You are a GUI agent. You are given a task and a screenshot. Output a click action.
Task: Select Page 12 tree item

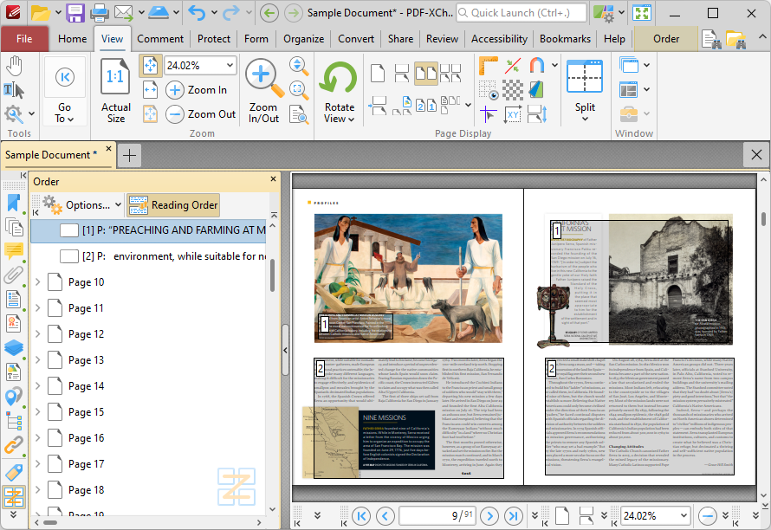(86, 334)
